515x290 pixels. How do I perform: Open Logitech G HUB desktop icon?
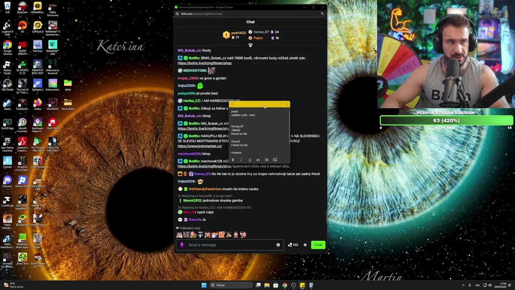pos(7,27)
